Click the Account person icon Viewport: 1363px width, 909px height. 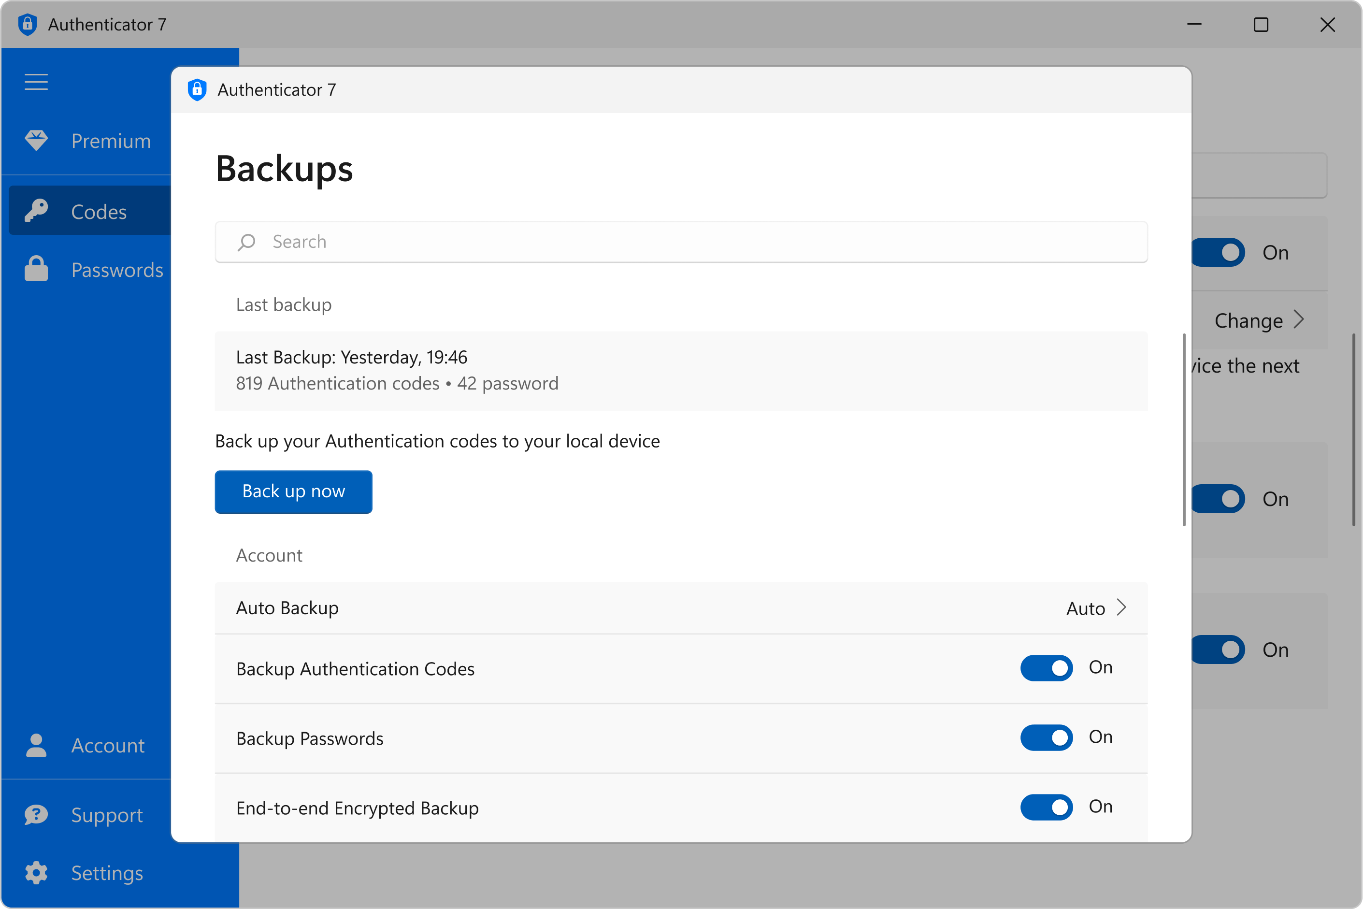tap(36, 746)
